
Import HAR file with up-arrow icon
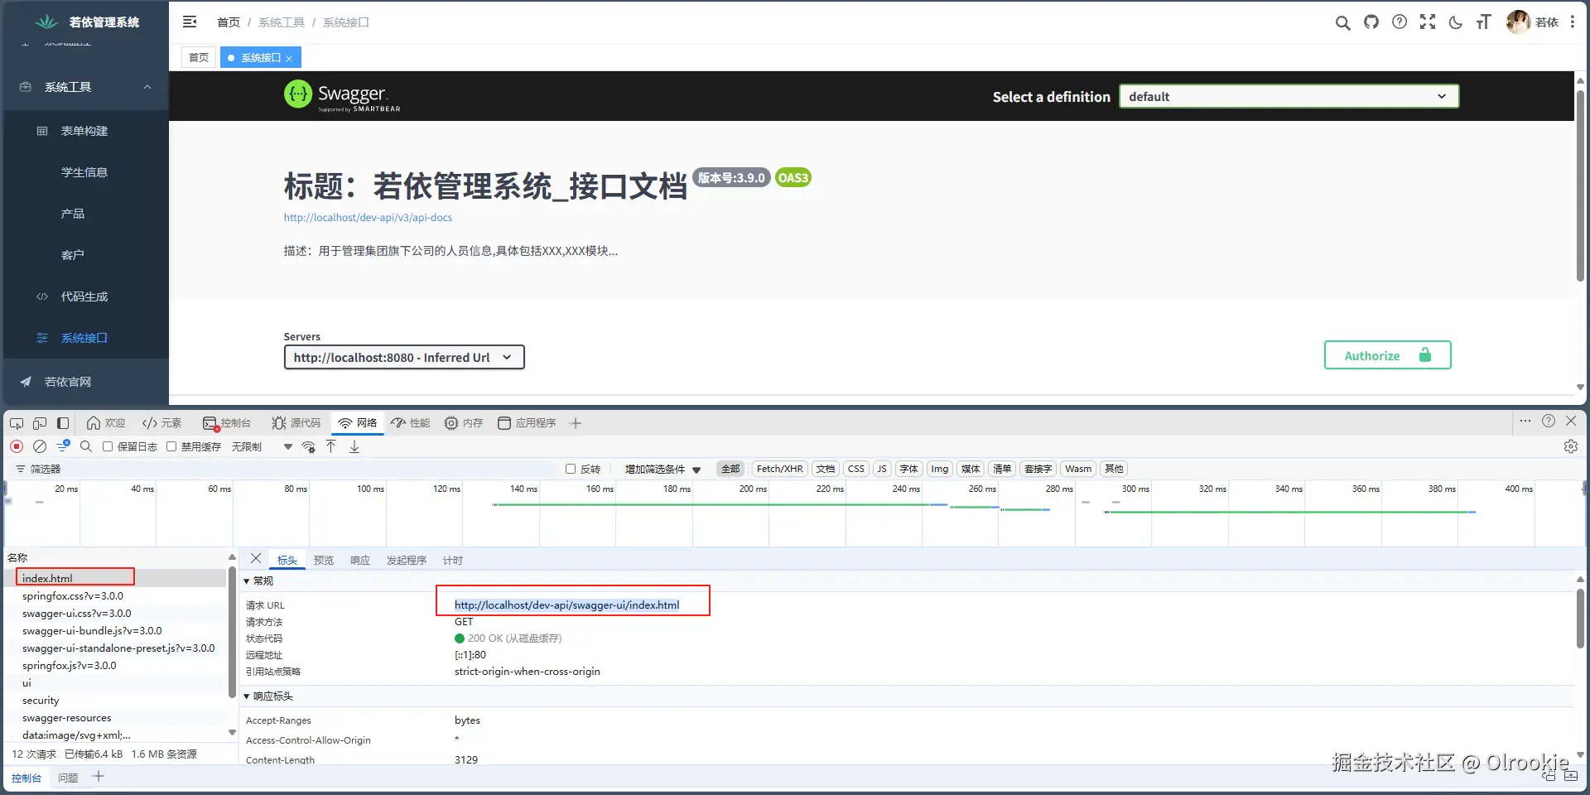[x=331, y=446]
